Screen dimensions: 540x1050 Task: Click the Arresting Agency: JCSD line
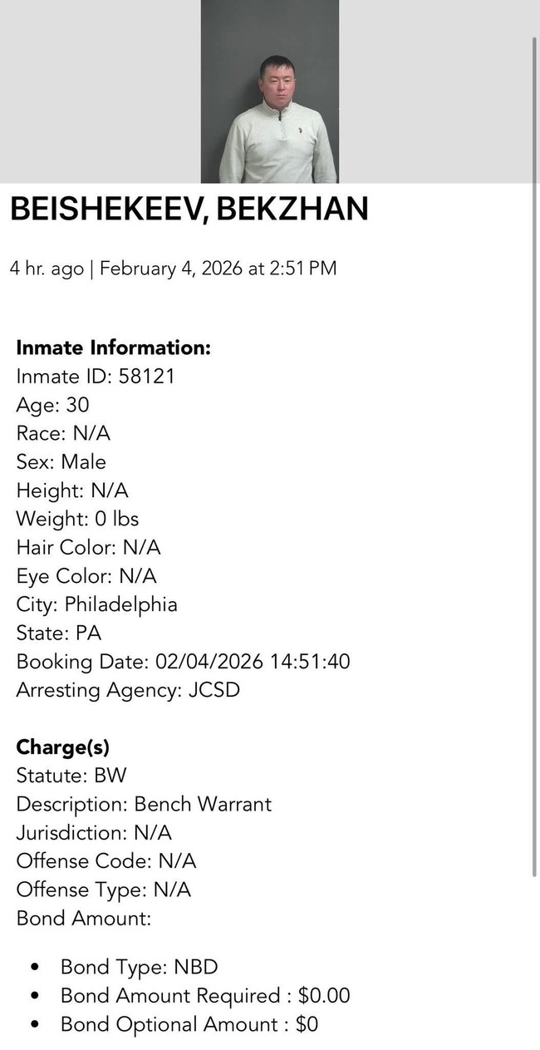tap(128, 690)
